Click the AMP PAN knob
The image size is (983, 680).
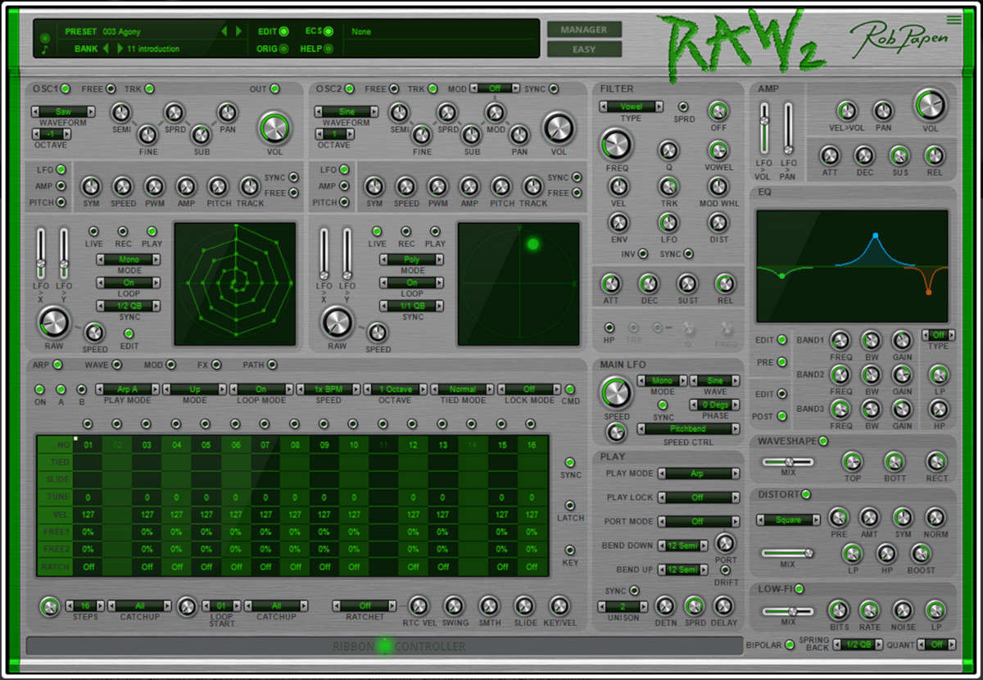pos(882,111)
